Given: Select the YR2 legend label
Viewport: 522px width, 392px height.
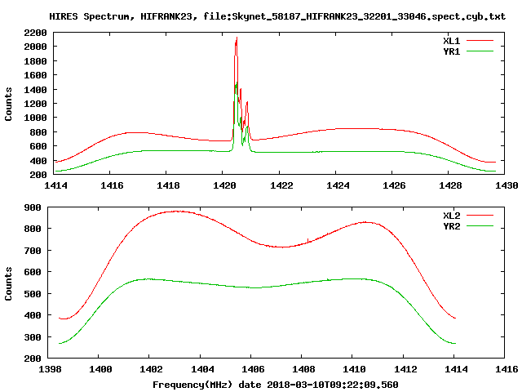Looking at the screenshot, I should [x=451, y=226].
